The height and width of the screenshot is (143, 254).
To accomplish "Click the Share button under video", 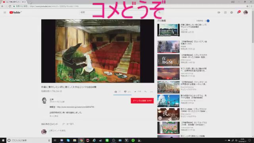I will 138,92.
